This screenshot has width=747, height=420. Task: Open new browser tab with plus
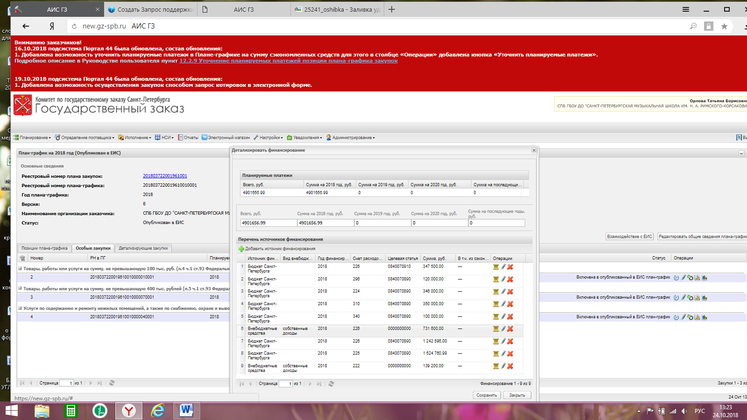(392, 9)
